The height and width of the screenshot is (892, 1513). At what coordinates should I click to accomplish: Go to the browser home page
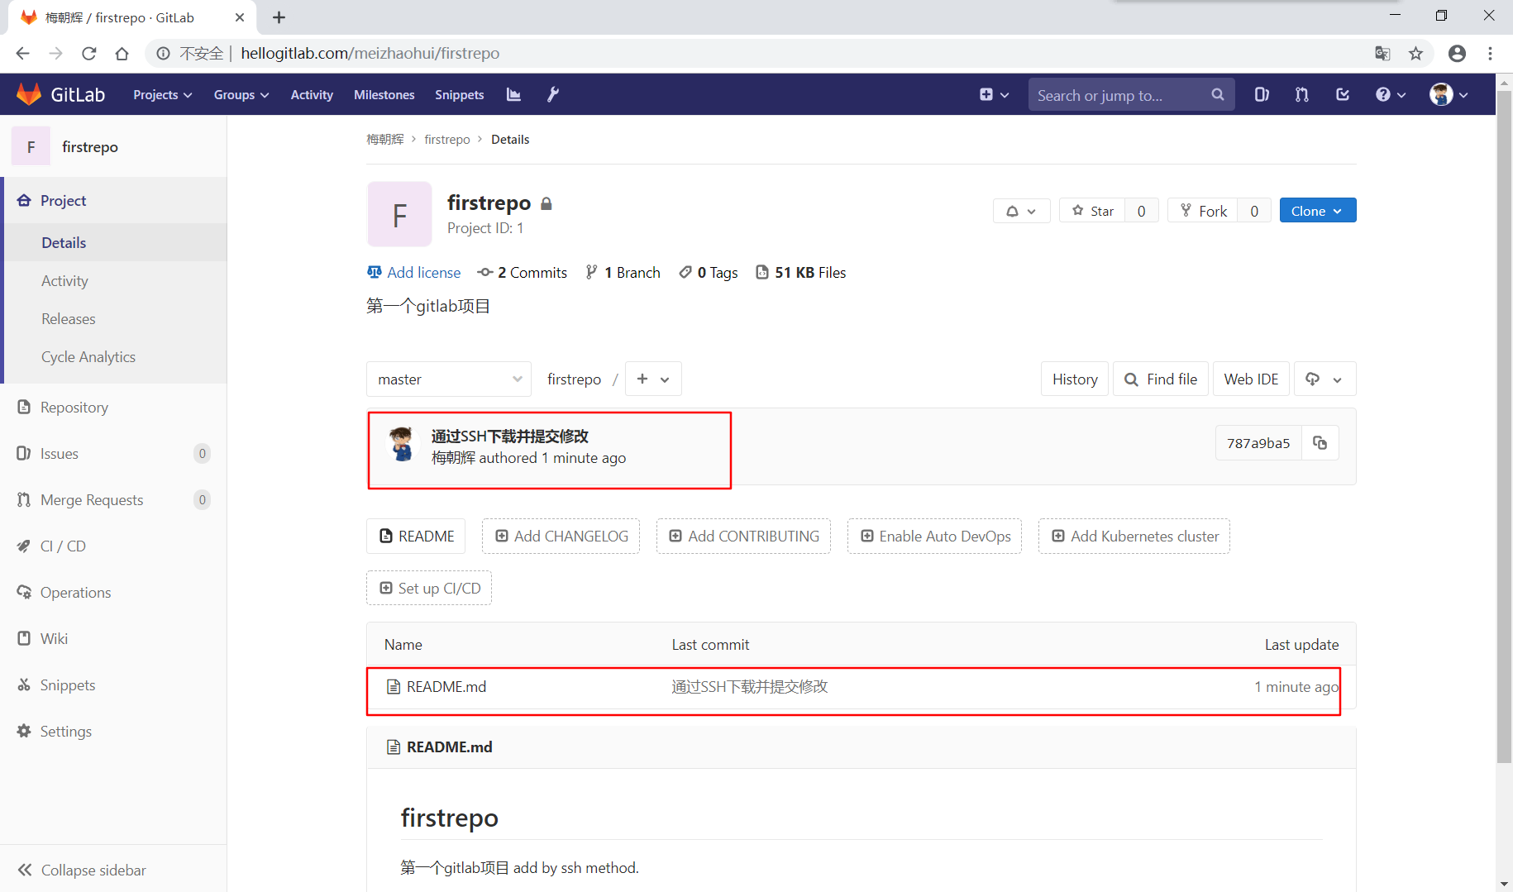point(122,53)
